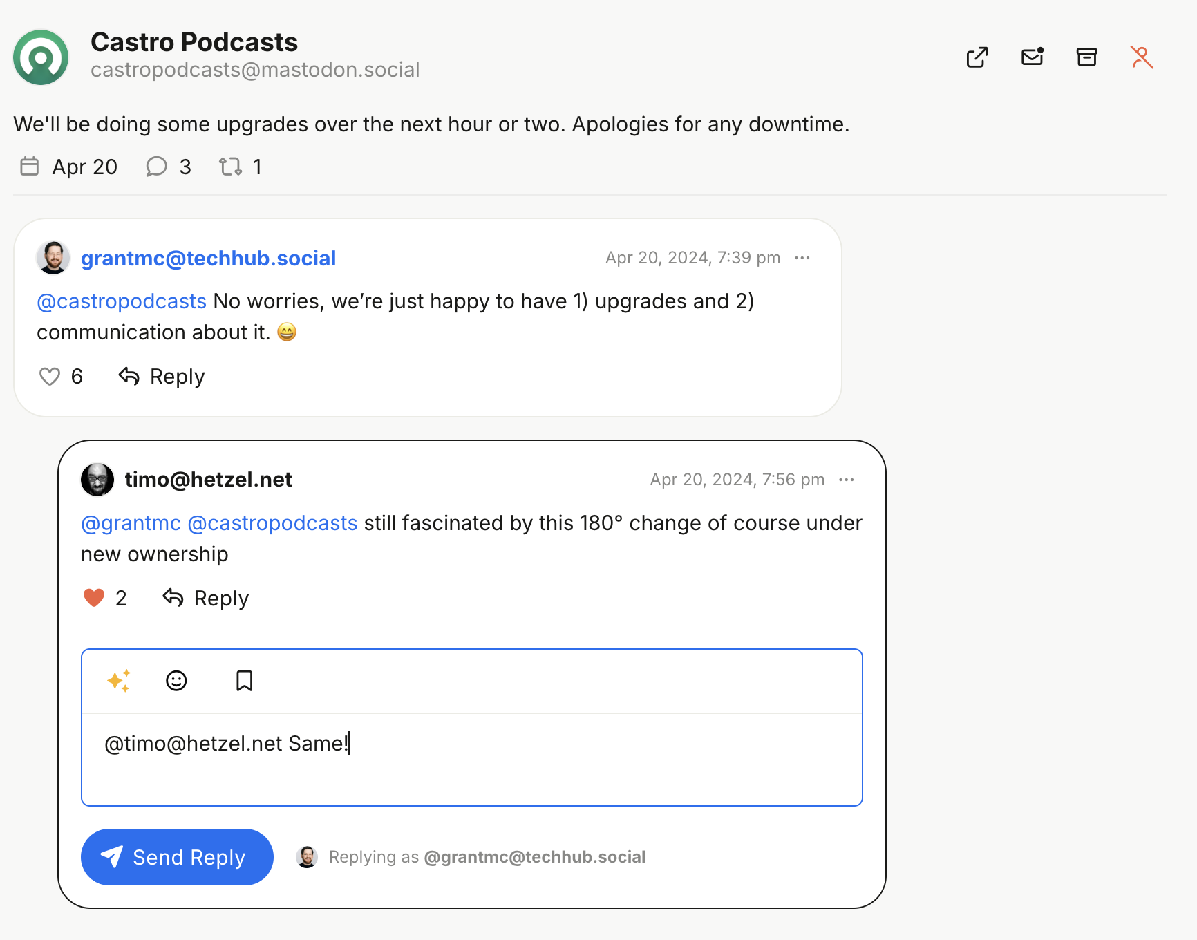Like grantmc's reply with the heart
Screen dimensions: 1197x940
coord(50,377)
